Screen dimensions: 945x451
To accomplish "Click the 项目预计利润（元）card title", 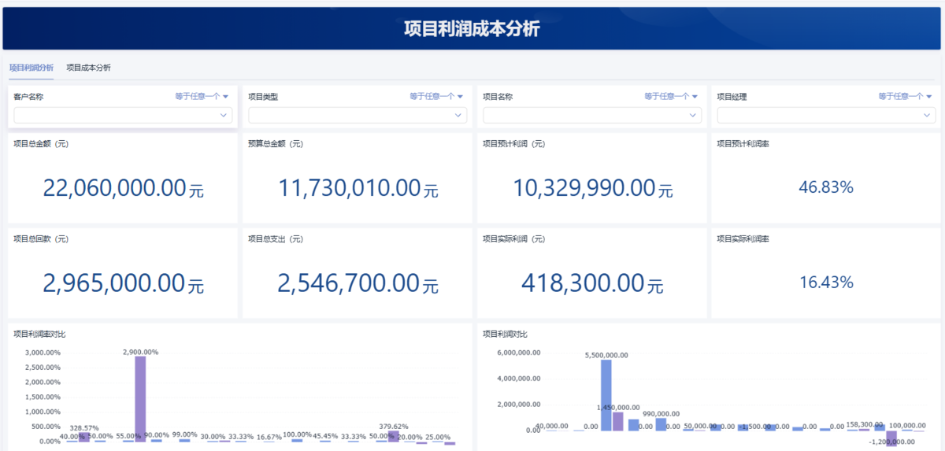I will point(514,143).
